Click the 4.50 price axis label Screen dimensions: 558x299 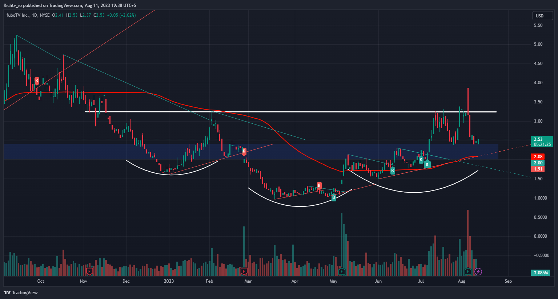pos(538,64)
